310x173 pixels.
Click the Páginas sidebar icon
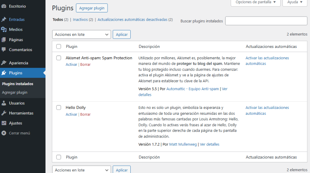(4, 40)
